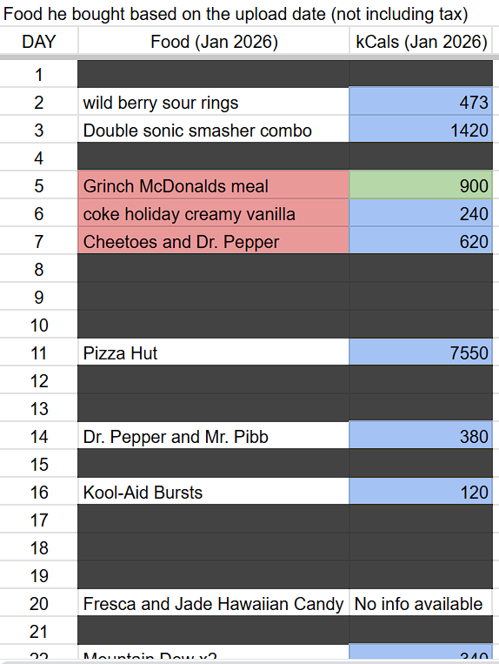Click the wild berry sour rings cell

(214, 102)
